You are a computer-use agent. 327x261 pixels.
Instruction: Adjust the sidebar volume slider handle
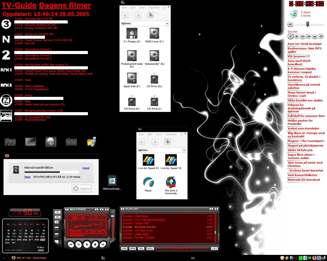308,24
